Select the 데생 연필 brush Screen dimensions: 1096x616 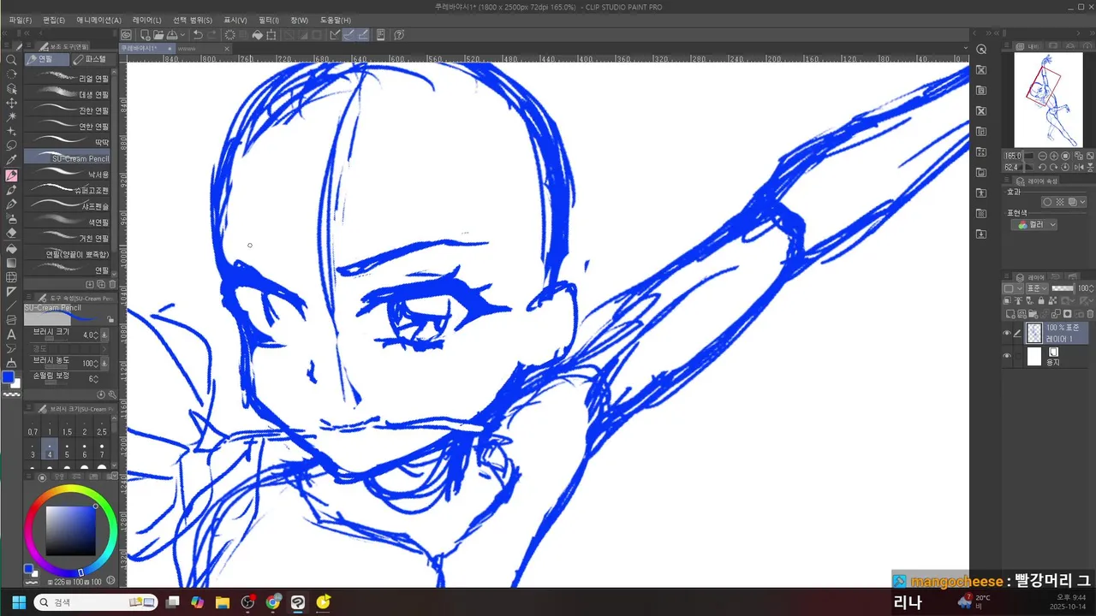coord(68,95)
